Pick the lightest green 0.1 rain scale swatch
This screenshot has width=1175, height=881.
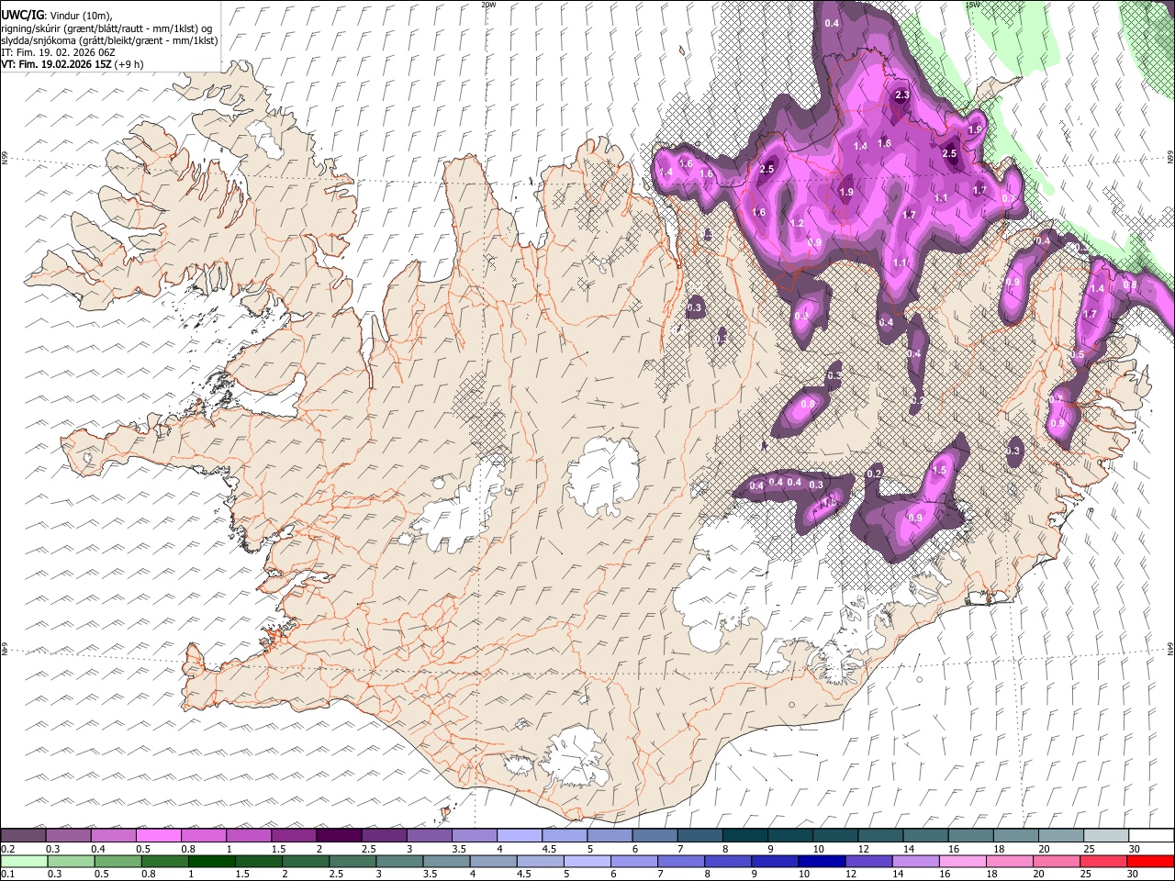23,861
